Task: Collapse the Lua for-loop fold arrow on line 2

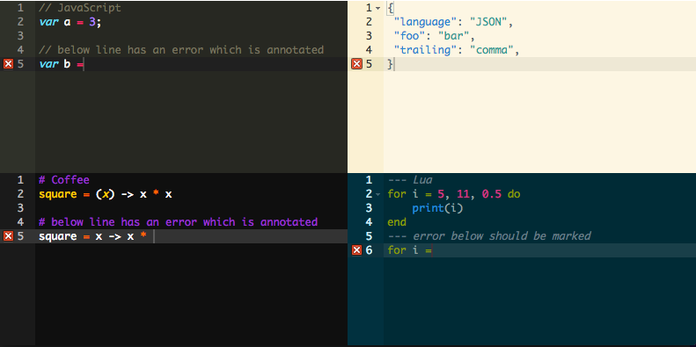Action: click(377, 194)
